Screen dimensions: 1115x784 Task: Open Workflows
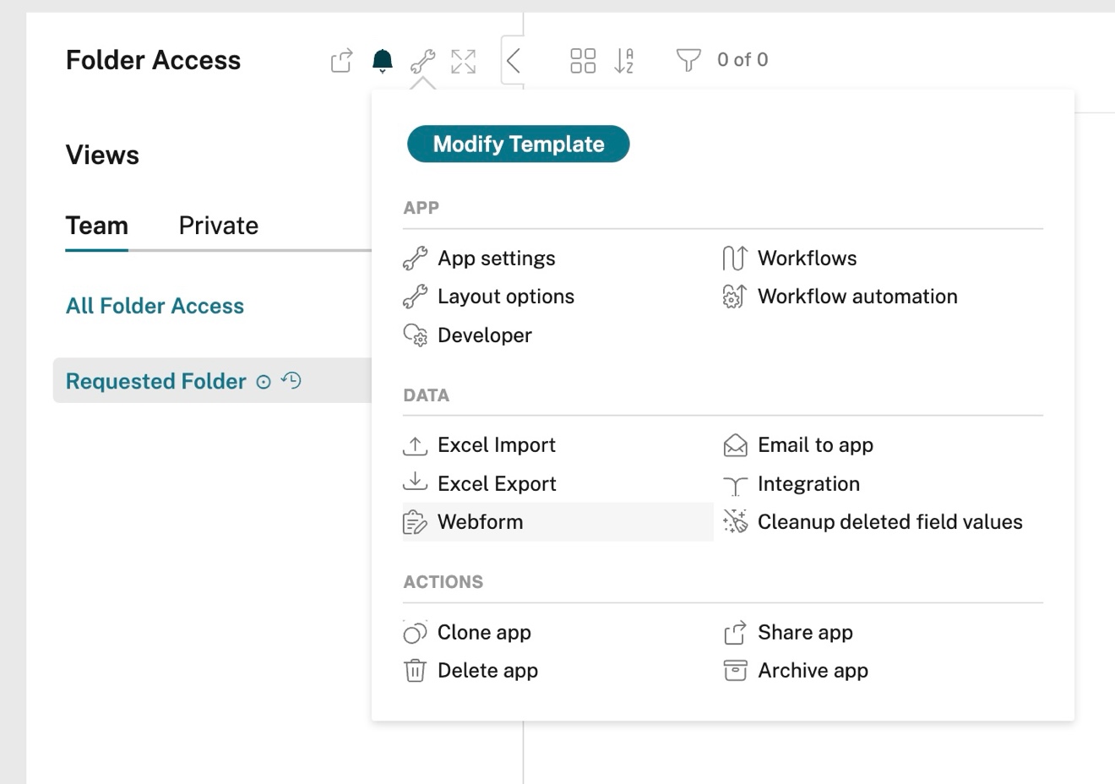point(807,259)
